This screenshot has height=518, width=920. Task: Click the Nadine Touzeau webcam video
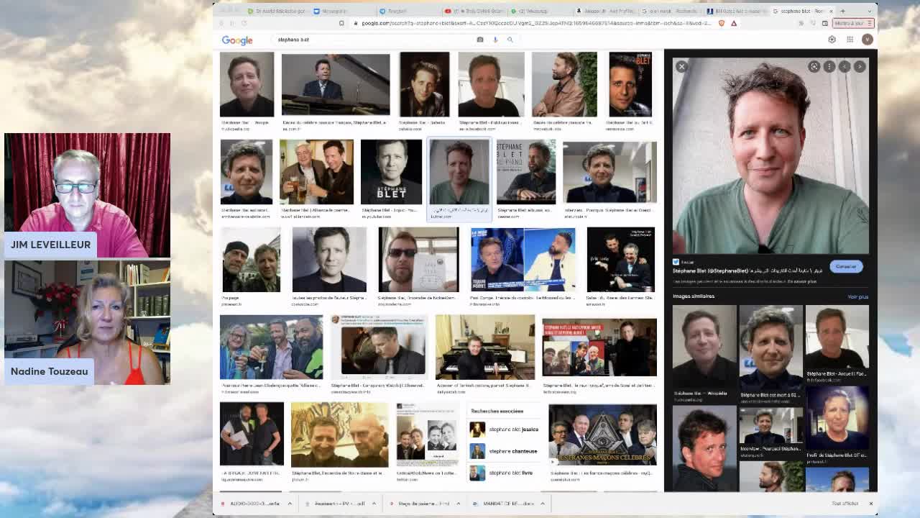tap(87, 322)
